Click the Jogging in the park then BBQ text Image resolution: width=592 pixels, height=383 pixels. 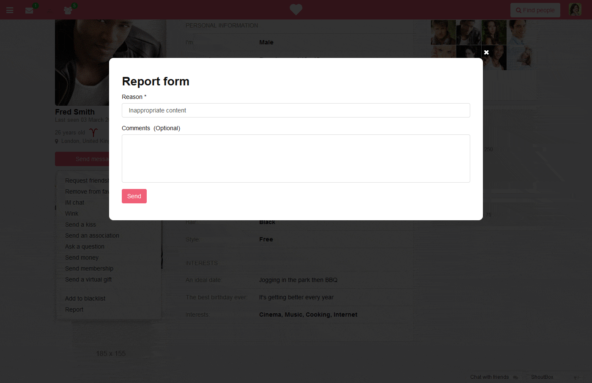pyautogui.click(x=298, y=280)
